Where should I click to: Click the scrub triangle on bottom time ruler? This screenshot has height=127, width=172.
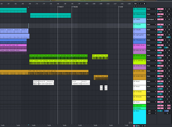coord(29,125)
